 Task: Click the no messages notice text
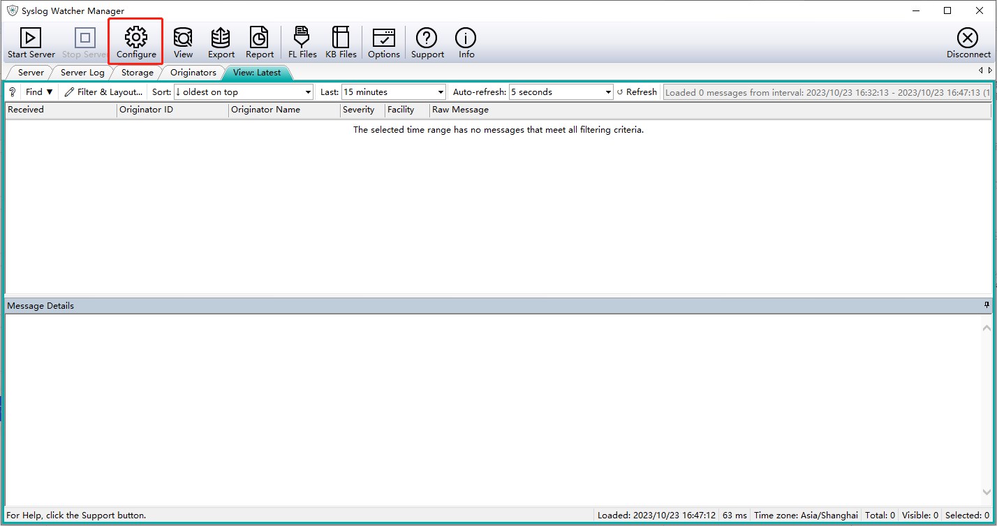(x=498, y=130)
